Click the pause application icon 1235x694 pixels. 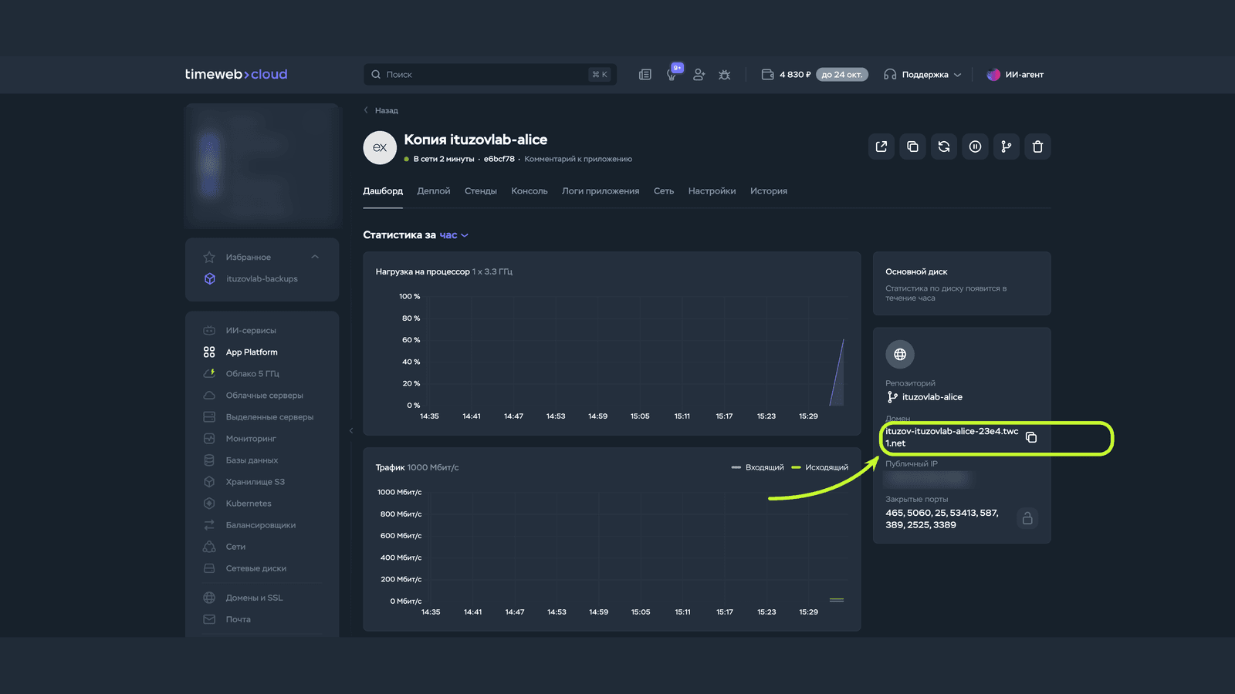tap(975, 147)
